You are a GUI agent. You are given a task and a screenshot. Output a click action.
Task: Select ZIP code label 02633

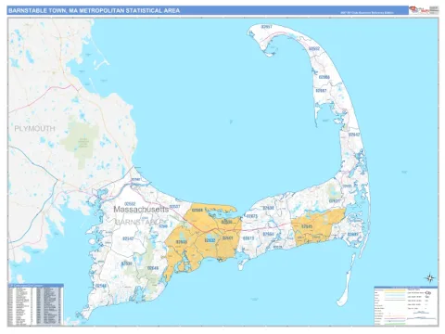click(353, 235)
